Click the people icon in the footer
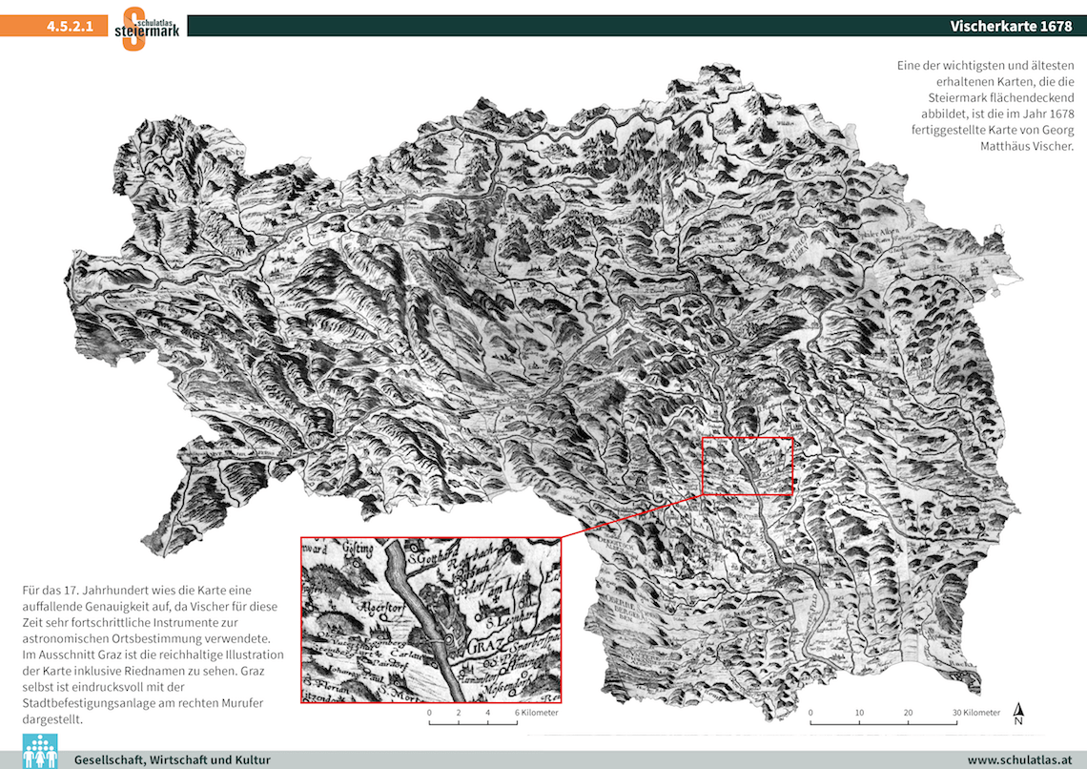 38,751
